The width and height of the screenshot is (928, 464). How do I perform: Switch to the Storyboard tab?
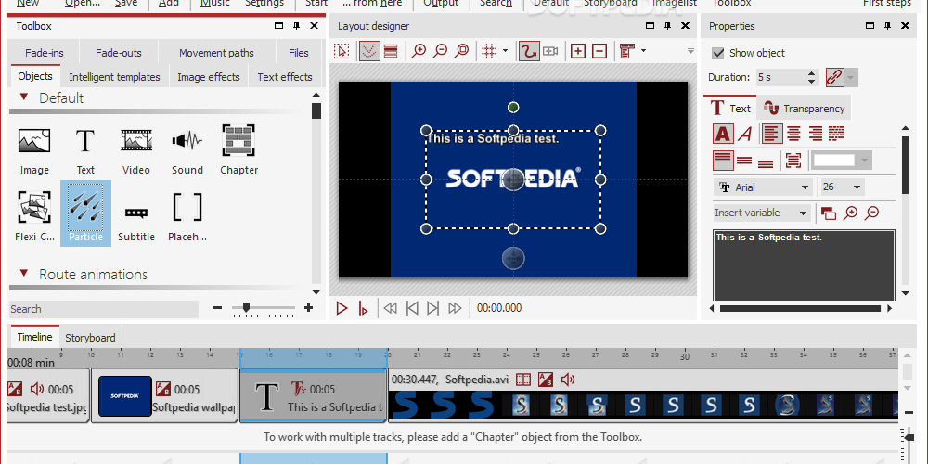(x=90, y=338)
